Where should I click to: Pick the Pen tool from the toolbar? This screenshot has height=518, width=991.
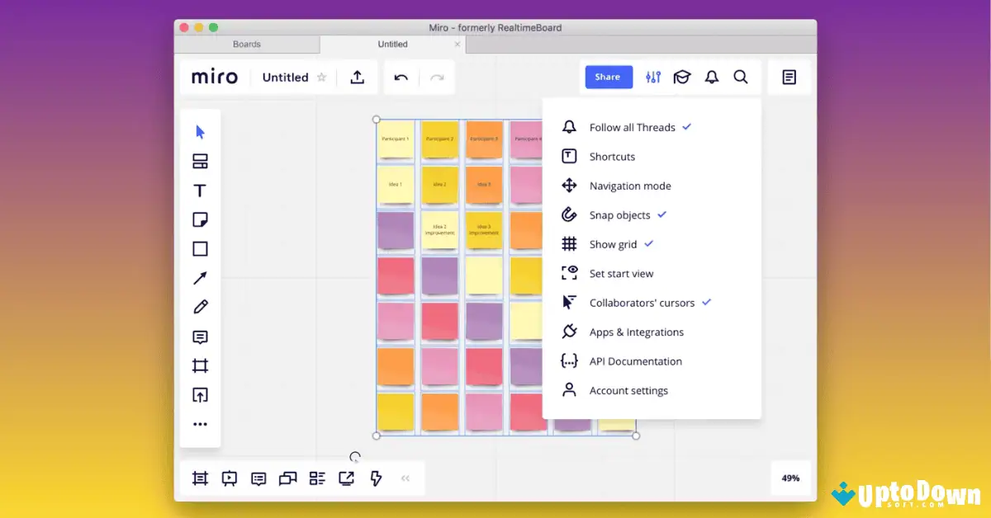(200, 307)
